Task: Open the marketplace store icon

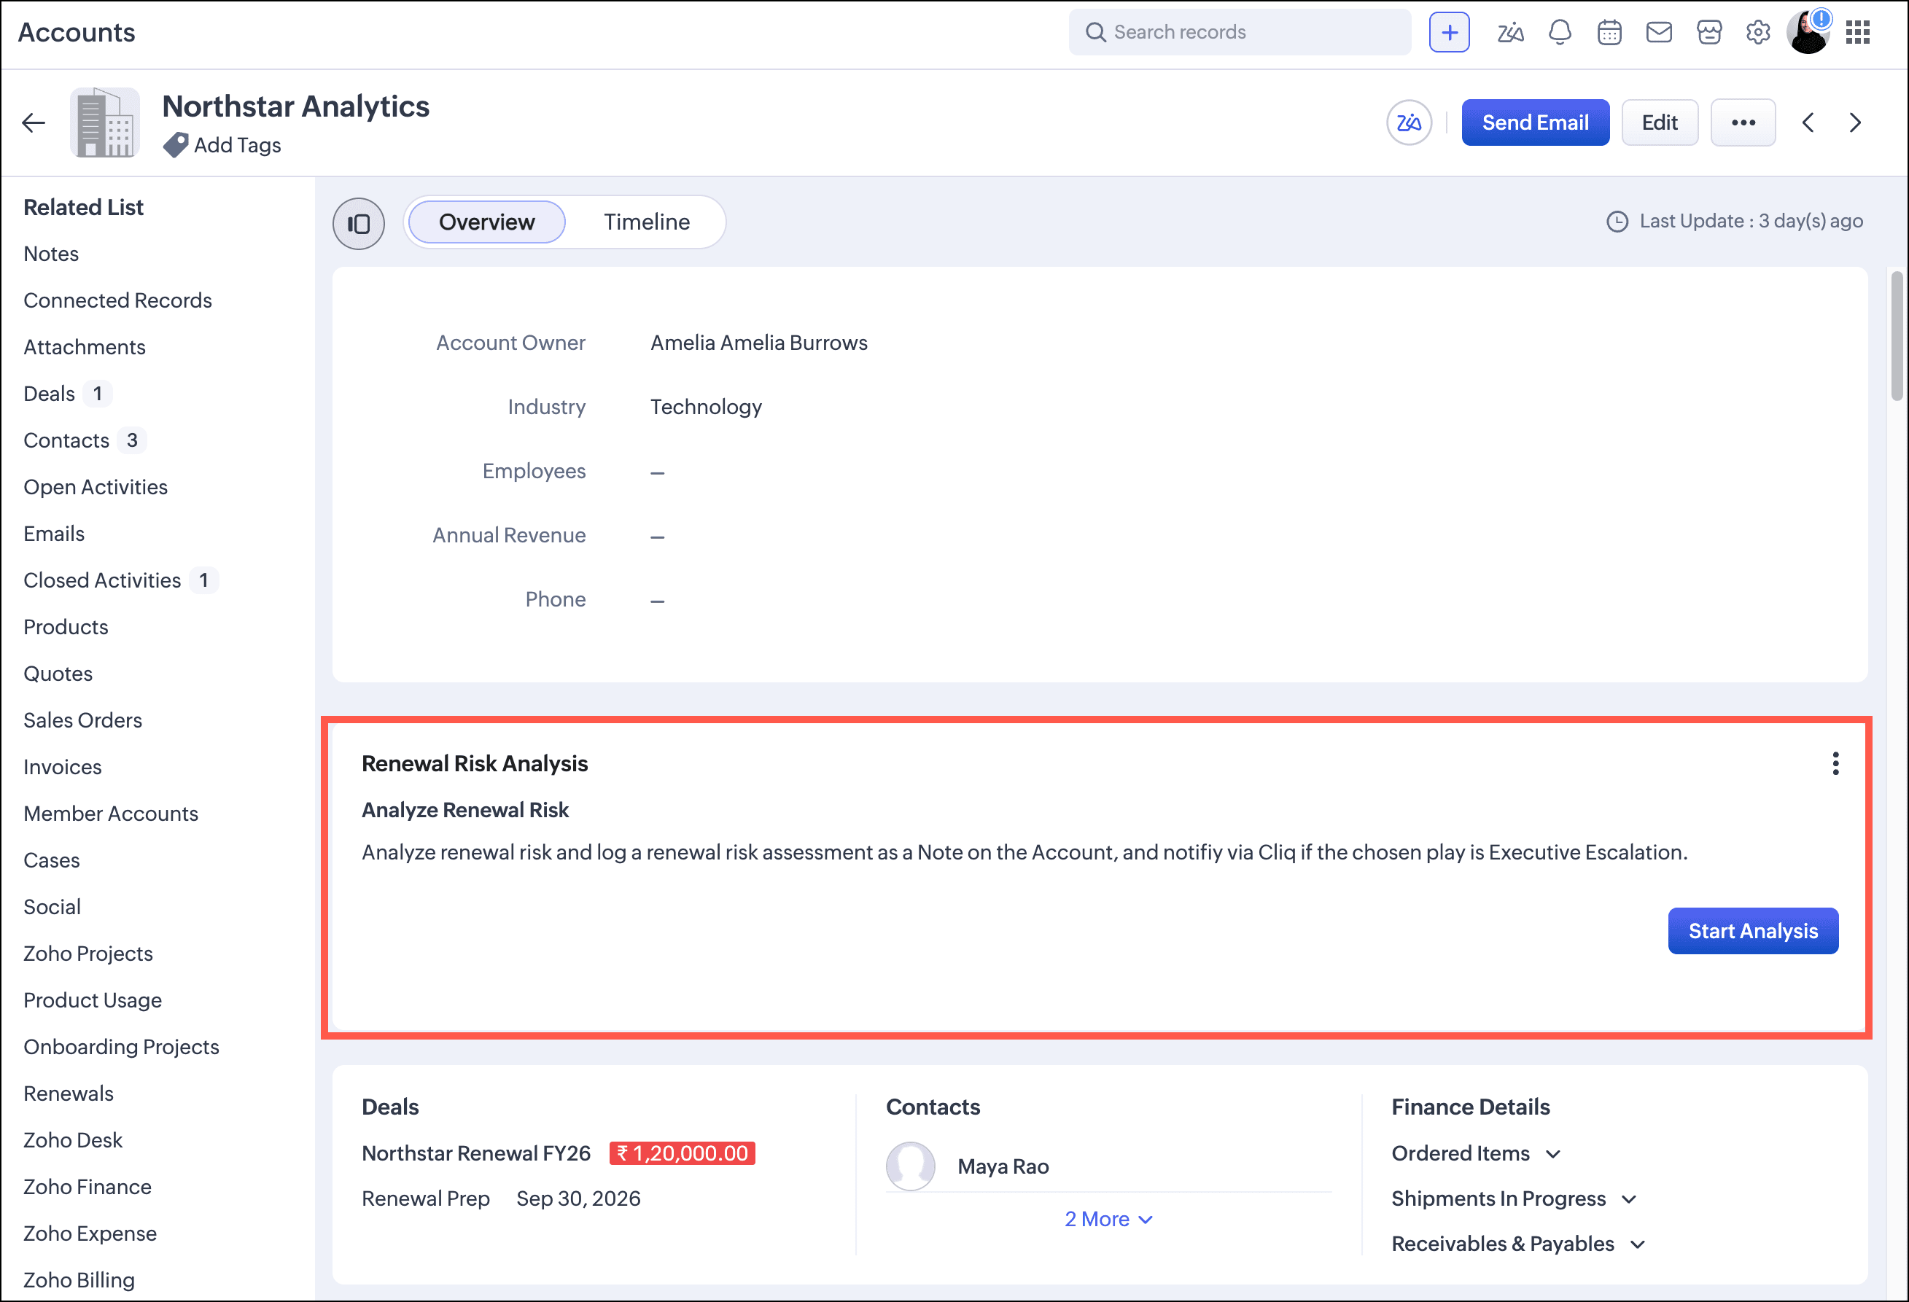Action: point(1709,33)
